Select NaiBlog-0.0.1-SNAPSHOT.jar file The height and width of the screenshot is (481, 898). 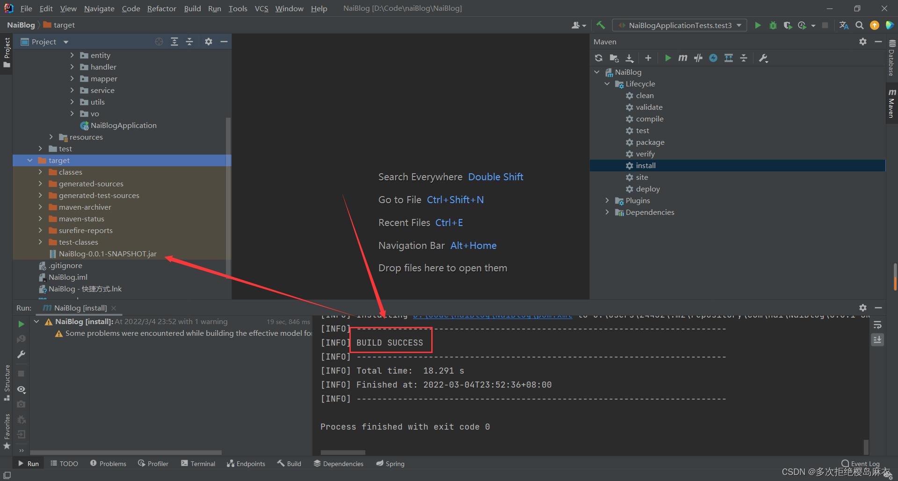108,254
